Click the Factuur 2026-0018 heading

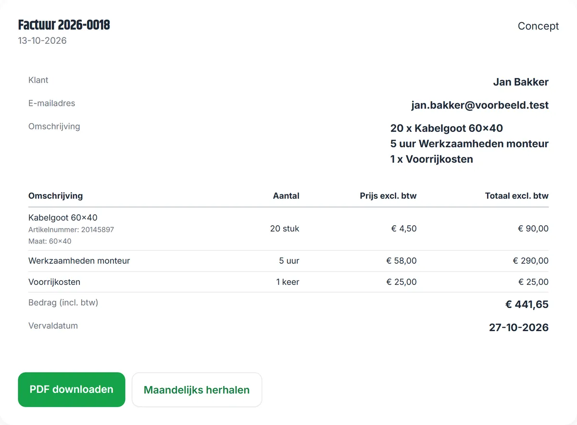click(64, 25)
